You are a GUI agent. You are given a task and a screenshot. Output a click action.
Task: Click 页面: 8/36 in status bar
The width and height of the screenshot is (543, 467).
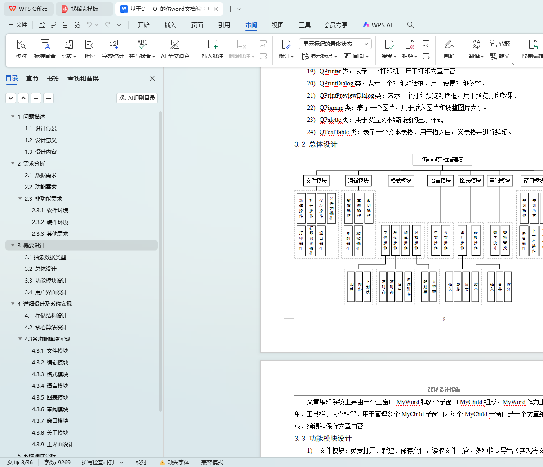point(20,463)
